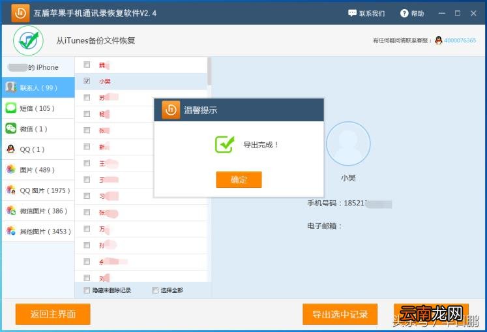Open 微信图片 (386) category
Screen dimensions: 487x332
[x=38, y=211]
